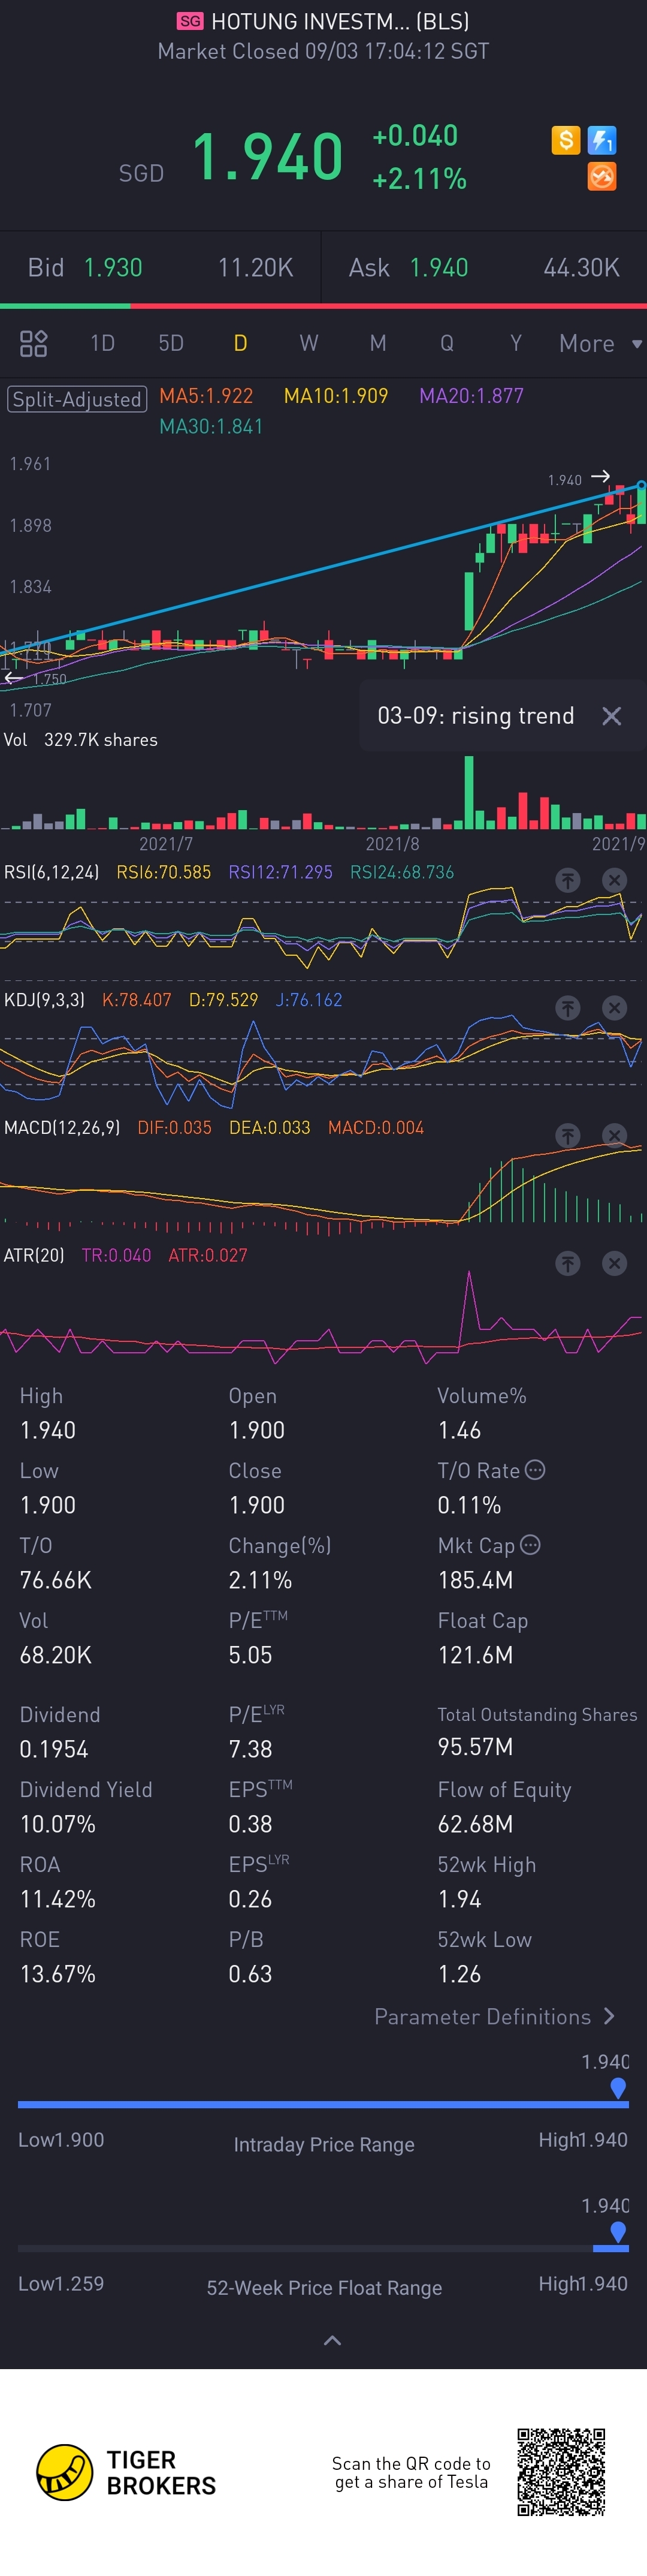Tap the P/B 0.63 value
647x2576 pixels.
pos(250,1974)
